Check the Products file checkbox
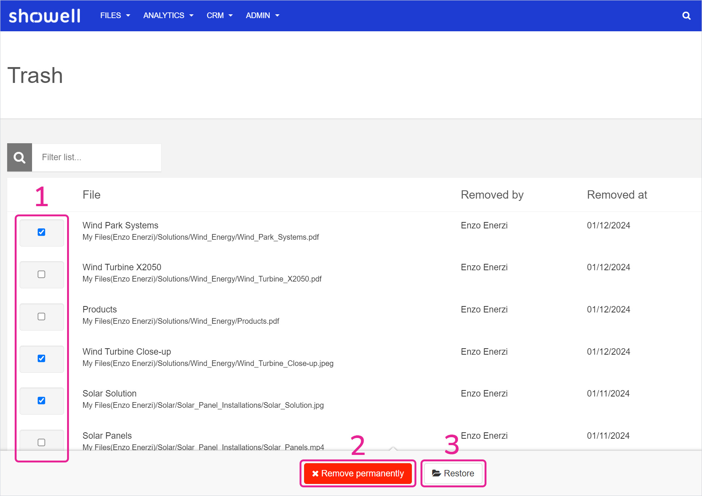Screen dimensions: 702x496 [41, 317]
